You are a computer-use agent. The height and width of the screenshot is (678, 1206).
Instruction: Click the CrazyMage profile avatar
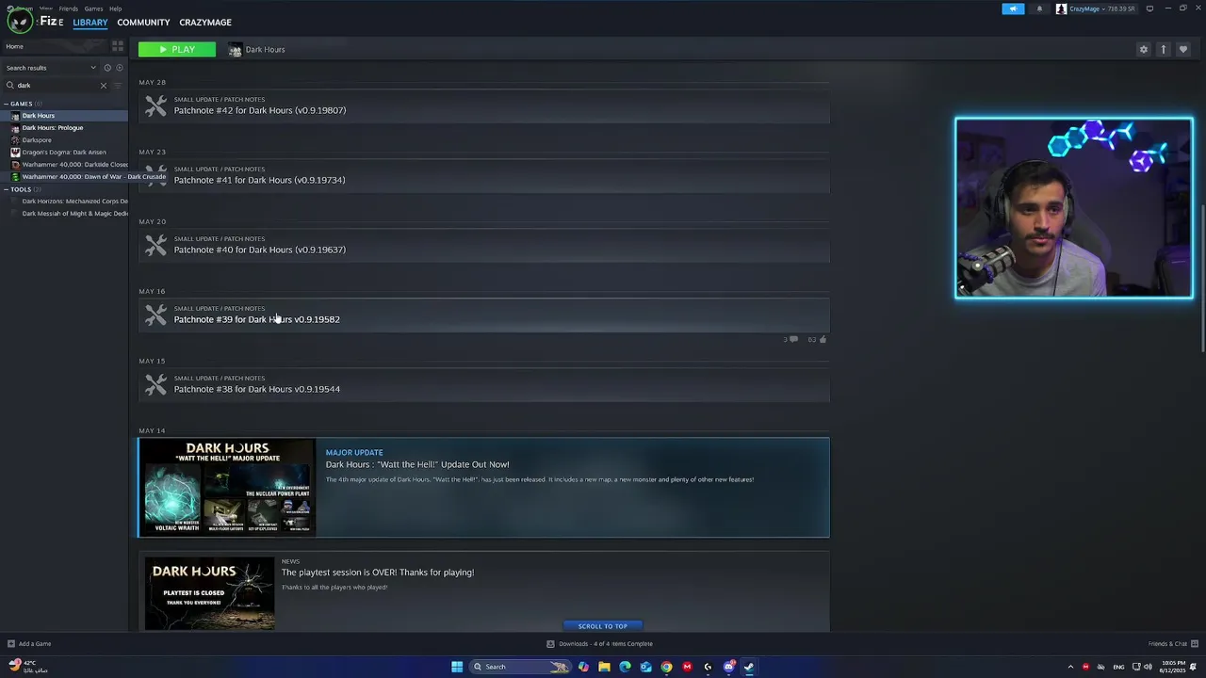point(1061,8)
